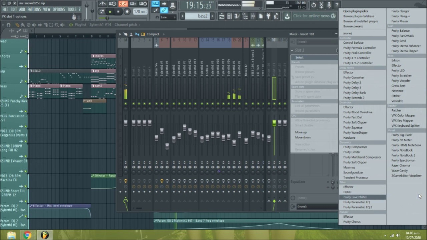
Task: Select Fruity Love Philter plugin
Action: click(362, 197)
